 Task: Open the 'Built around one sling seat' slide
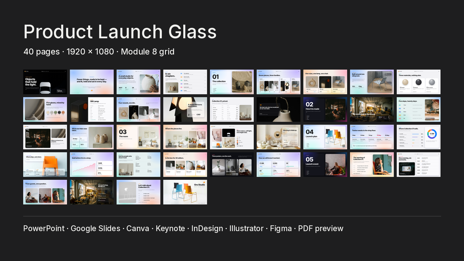pos(372,82)
